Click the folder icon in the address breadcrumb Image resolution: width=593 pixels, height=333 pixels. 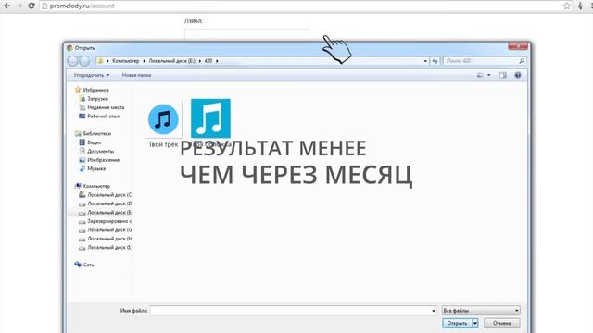point(101,61)
